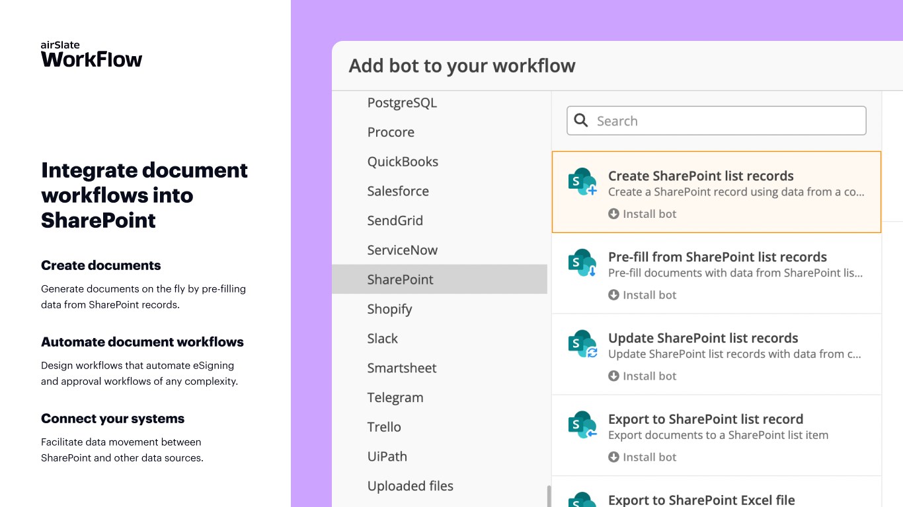This screenshot has height=507, width=903.
Task: Click the search magnifier icon
Action: tap(581, 120)
